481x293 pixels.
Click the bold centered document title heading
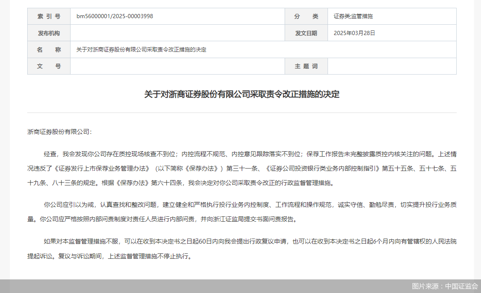[242, 94]
